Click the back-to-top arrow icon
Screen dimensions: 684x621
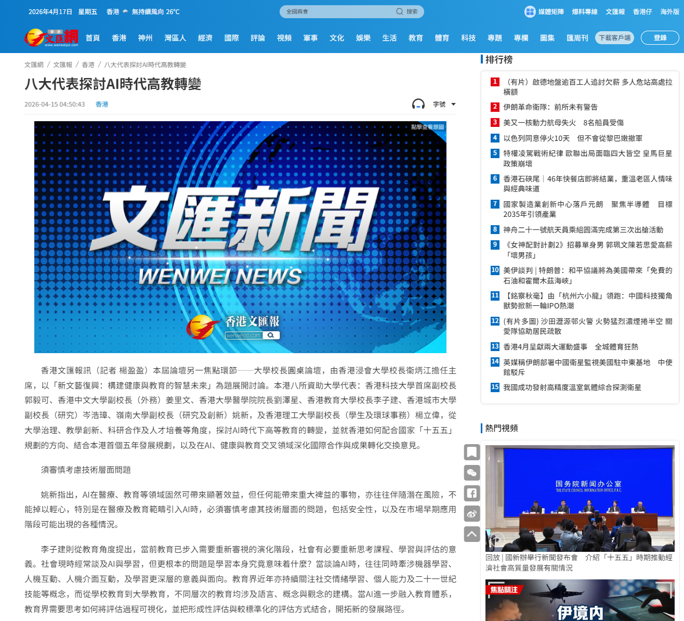pyautogui.click(x=472, y=534)
